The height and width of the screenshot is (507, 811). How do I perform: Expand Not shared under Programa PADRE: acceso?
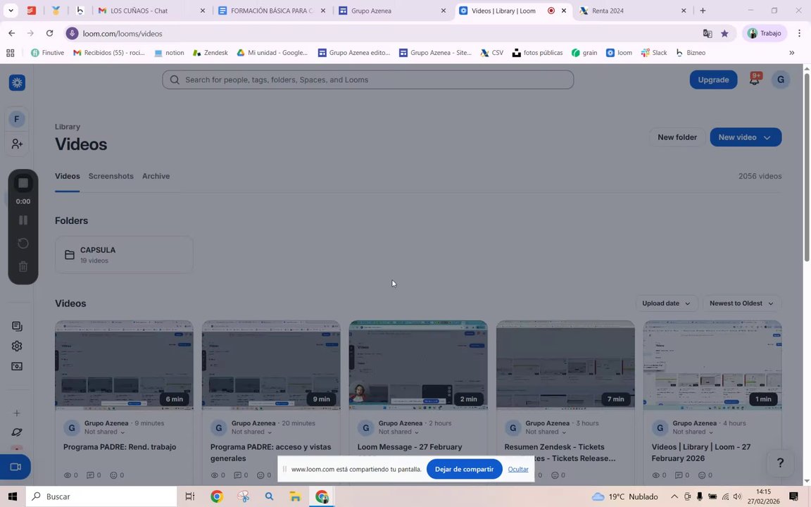pos(251,432)
